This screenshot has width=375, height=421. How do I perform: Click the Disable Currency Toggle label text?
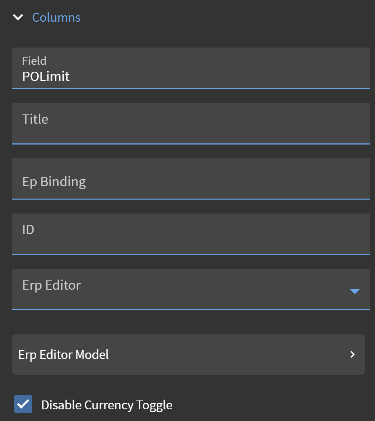click(107, 405)
